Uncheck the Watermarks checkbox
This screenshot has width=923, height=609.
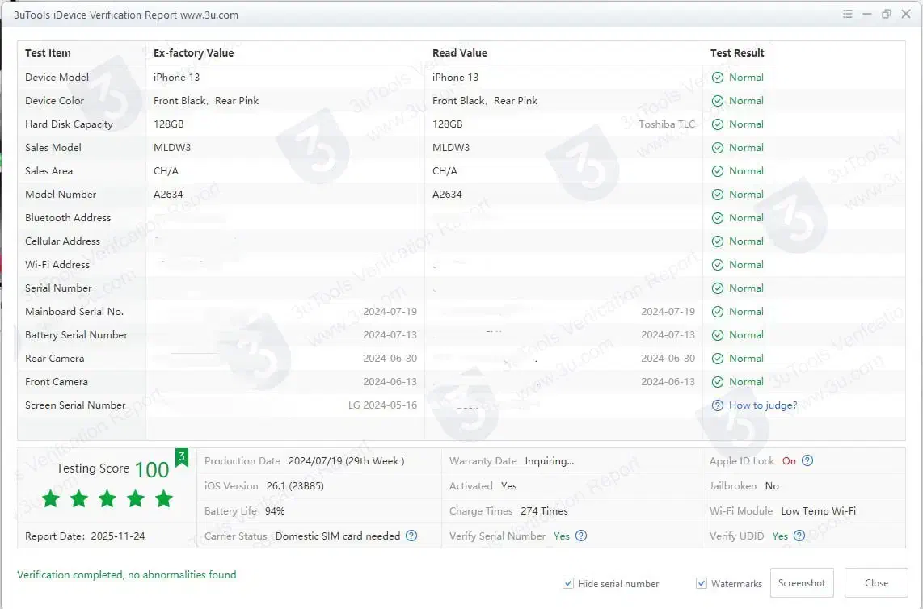click(702, 583)
